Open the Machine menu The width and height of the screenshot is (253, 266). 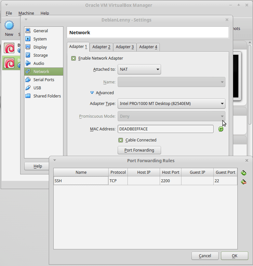point(26,13)
